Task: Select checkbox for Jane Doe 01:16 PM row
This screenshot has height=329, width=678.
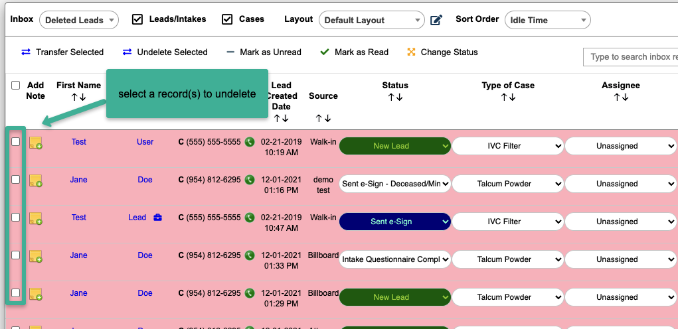Action: coord(15,179)
